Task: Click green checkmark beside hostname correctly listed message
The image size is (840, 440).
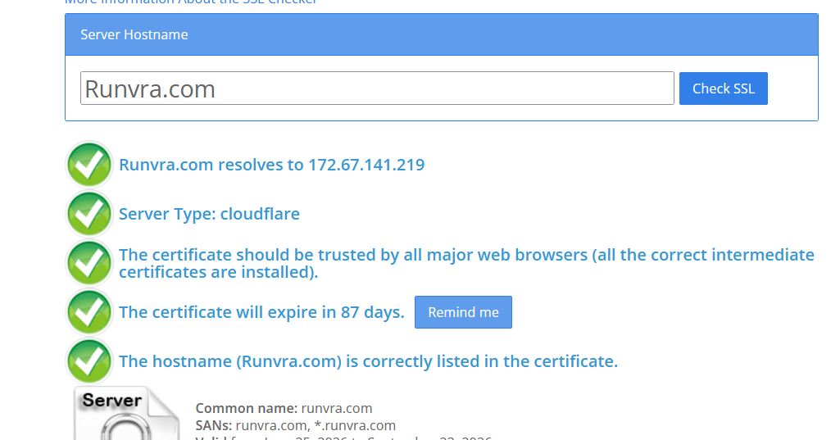Action: [89, 361]
